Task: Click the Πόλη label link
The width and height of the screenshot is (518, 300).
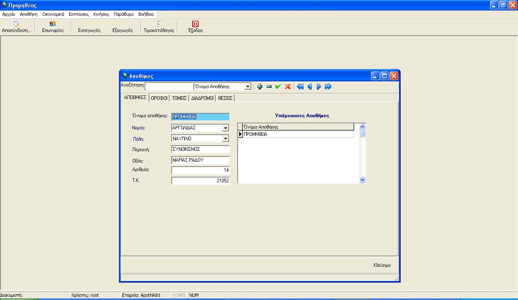Action: [139, 139]
